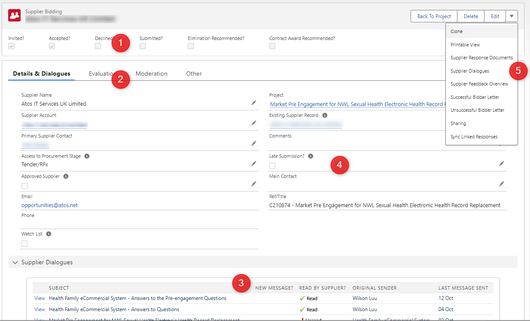Select Sync Linked Responses menu item

tap(481, 137)
